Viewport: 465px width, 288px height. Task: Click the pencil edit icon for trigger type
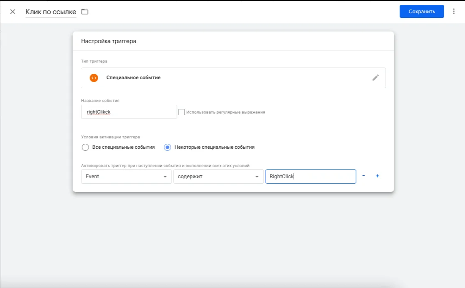(375, 77)
